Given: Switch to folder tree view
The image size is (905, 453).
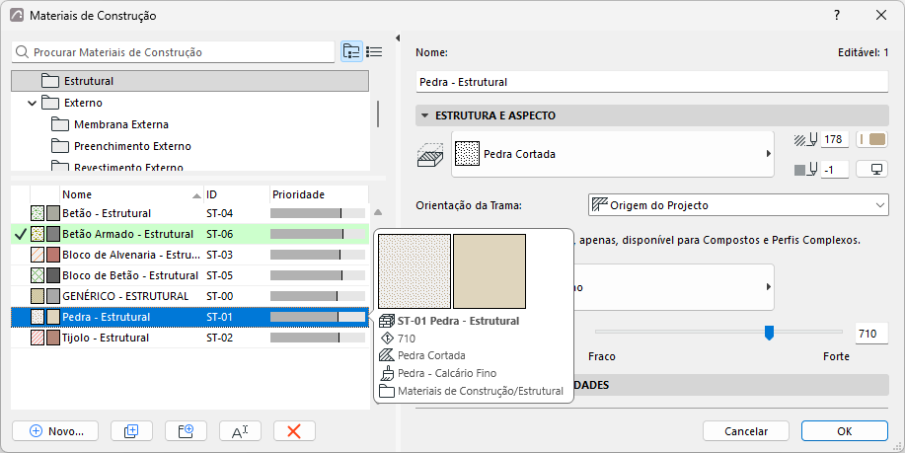Looking at the screenshot, I should point(351,52).
